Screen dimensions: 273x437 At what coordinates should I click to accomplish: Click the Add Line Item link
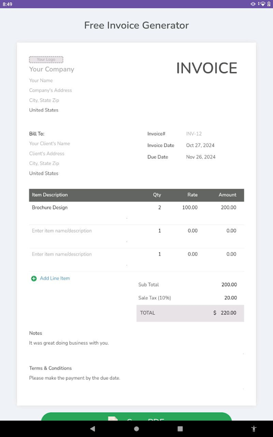tap(55, 278)
